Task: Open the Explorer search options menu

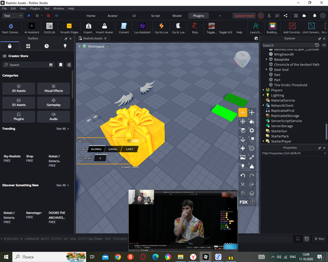Action: click(x=324, y=45)
